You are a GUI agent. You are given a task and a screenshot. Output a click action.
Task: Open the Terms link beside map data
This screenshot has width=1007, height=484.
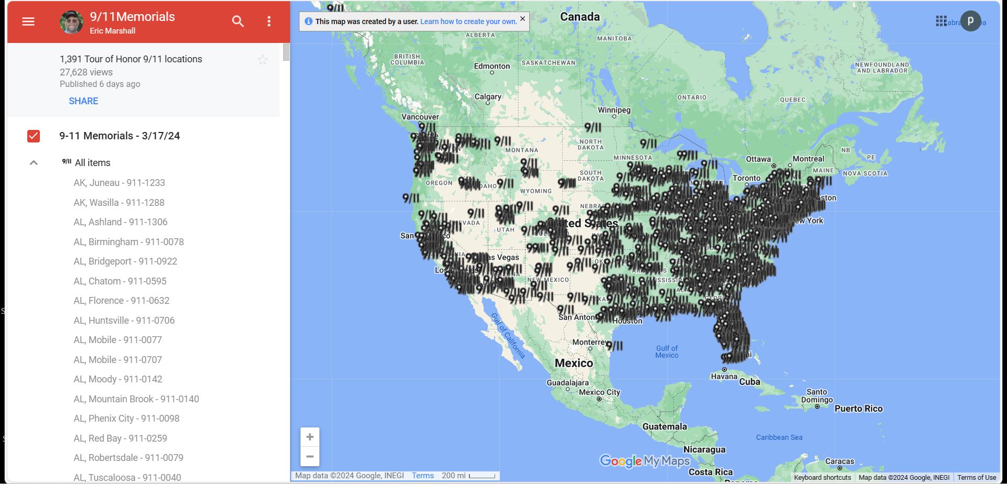422,476
